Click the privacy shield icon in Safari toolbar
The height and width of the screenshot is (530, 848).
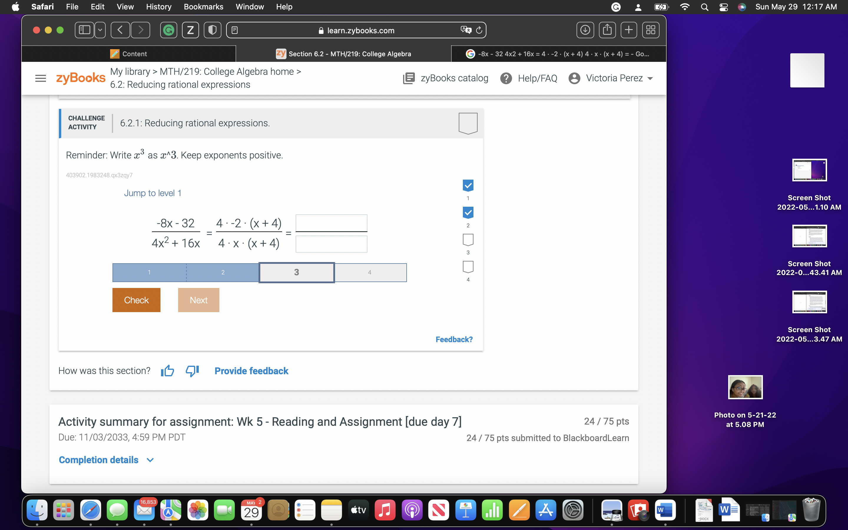click(212, 30)
